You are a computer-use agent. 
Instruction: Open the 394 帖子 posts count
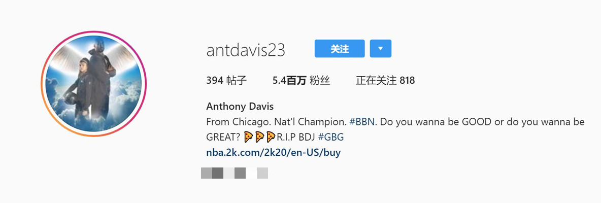(x=226, y=80)
